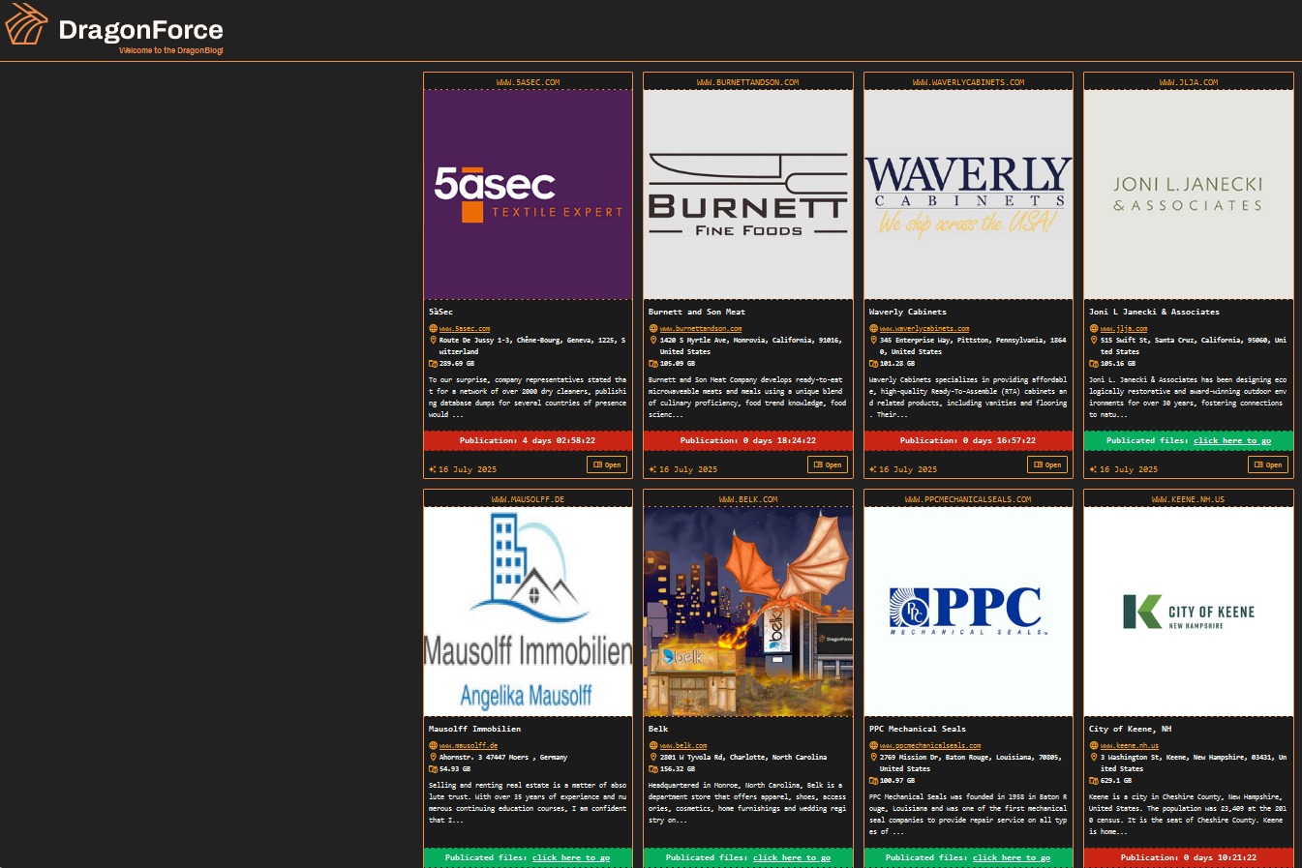Click the Mausolff Immobilien logo thumbnail
Viewport: 1302px width, 868px height.
528,612
